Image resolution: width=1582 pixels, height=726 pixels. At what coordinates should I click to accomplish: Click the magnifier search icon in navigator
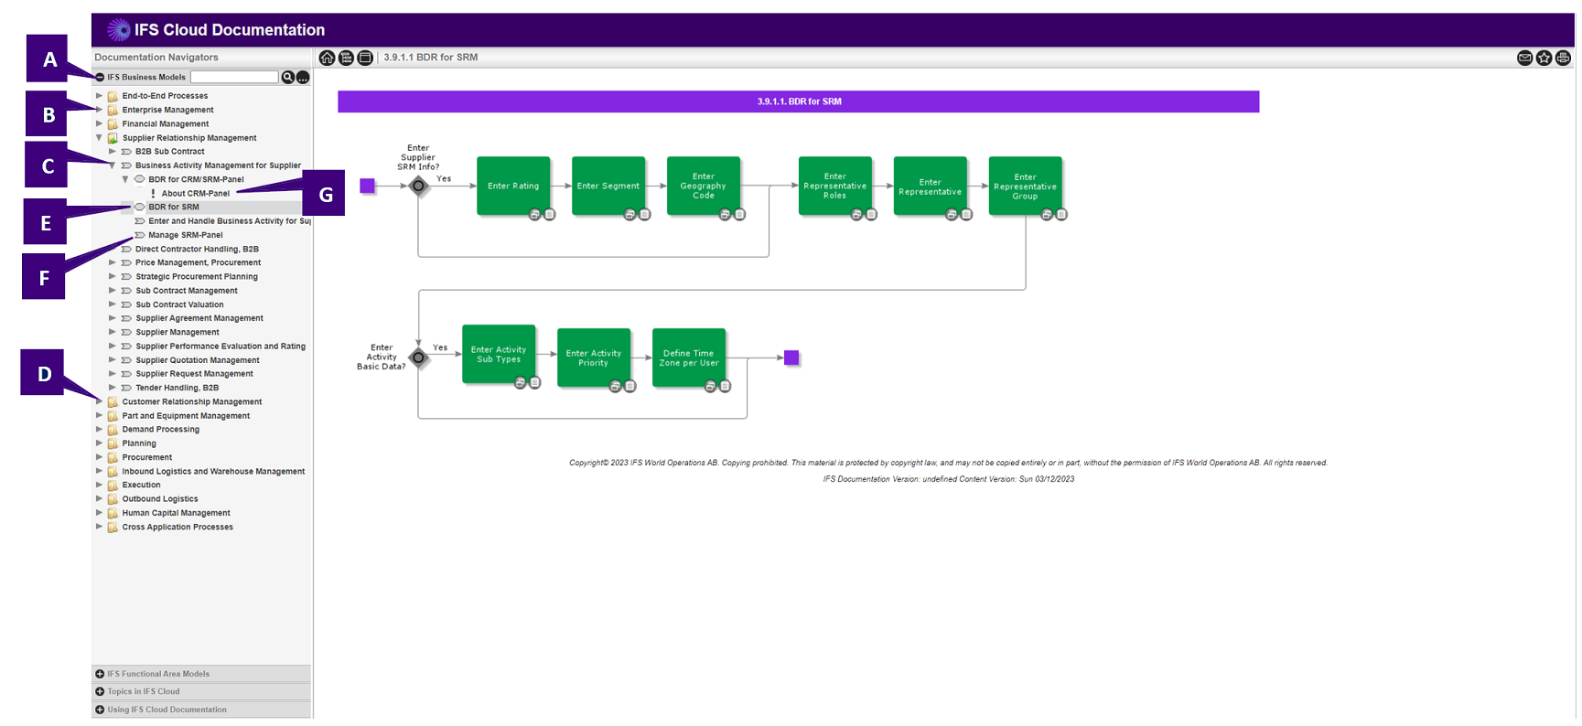[288, 78]
